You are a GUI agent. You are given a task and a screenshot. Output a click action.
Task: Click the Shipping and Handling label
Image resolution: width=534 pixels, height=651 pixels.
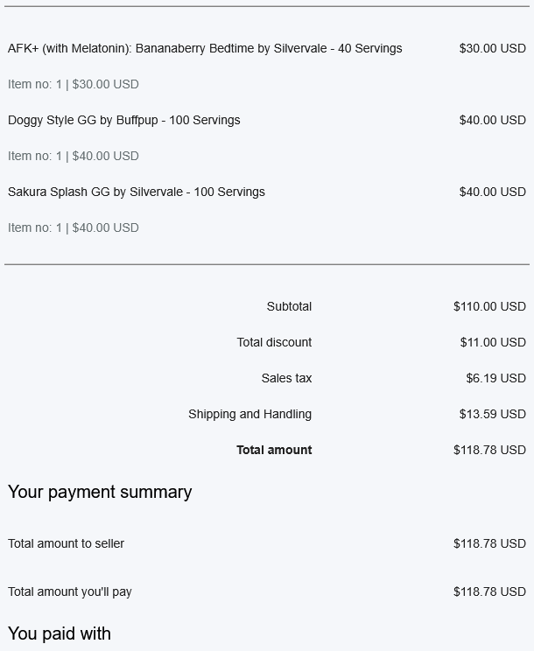click(249, 414)
